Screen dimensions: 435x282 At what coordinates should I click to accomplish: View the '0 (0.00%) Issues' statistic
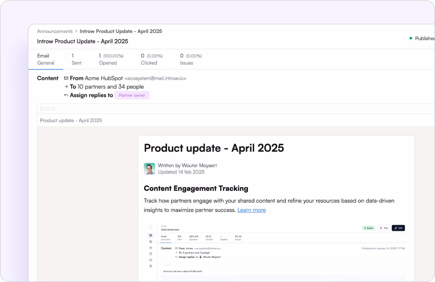(x=191, y=59)
